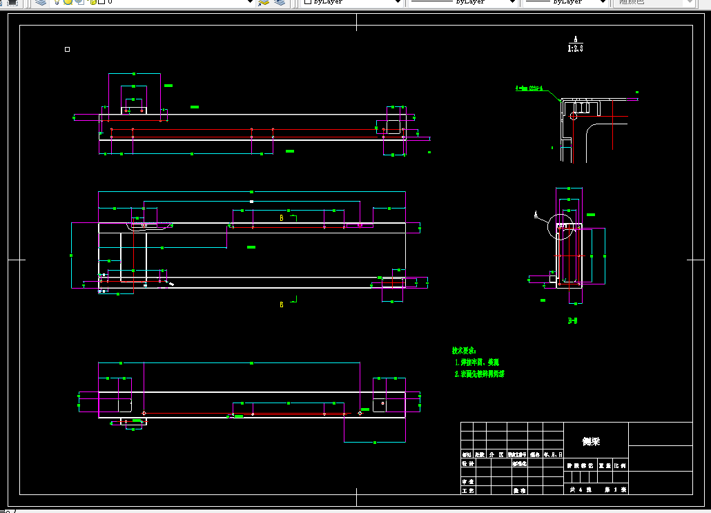The width and height of the screenshot is (711, 513).
Task: Click the small white square near the top-left of the sheet
Action: tap(67, 49)
